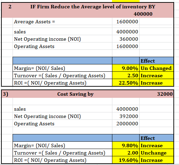Select the 'Un Changed' effect cell
The width and height of the screenshot is (179, 165).
[x=156, y=68]
